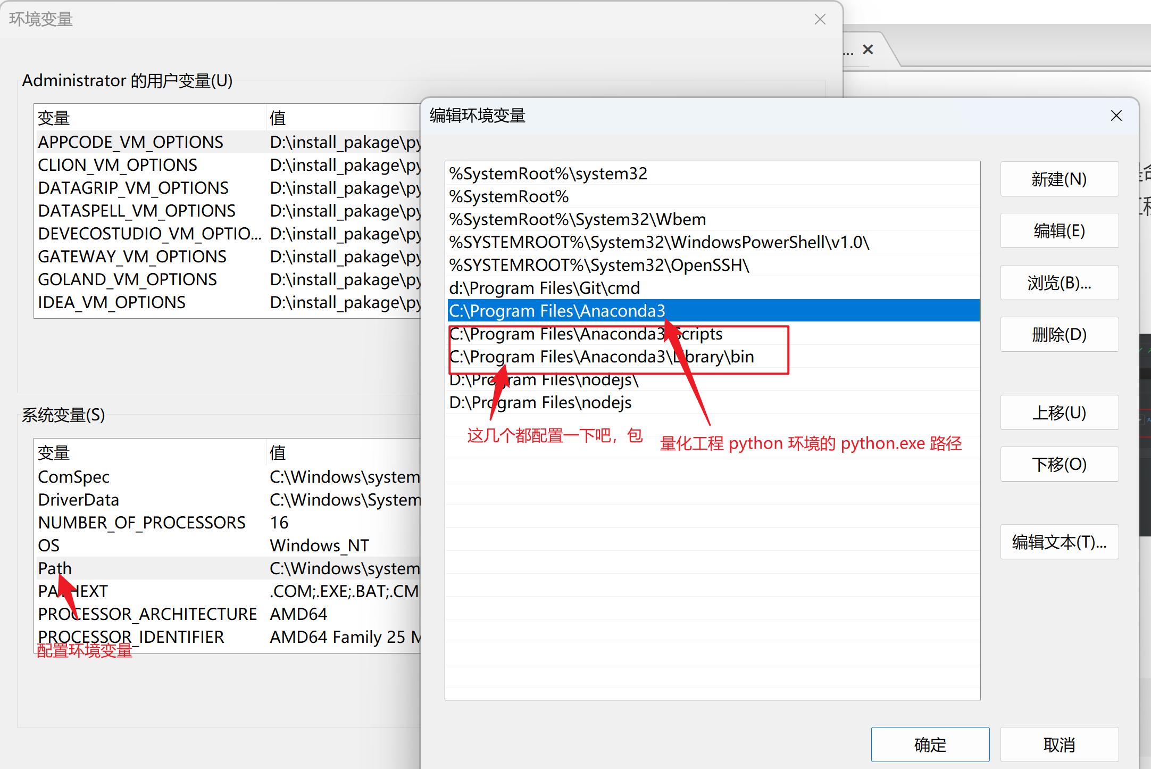This screenshot has width=1151, height=769.
Task: Select the APPCODE_VM_OPTIONS user variable
Action: 130,142
